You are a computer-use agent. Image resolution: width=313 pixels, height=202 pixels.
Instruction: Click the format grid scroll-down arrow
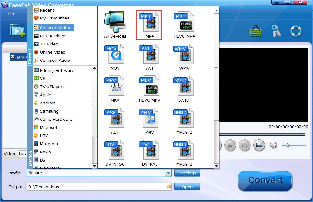pyautogui.click(x=216, y=166)
